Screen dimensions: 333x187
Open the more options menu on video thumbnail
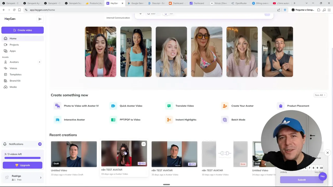tap(143, 144)
